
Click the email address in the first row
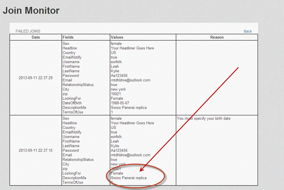(131, 80)
